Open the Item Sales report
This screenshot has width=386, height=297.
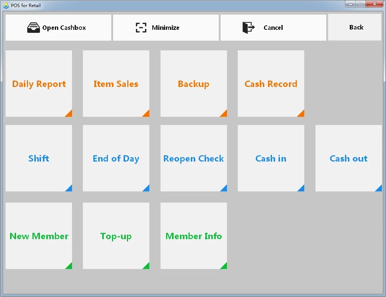pos(116,84)
